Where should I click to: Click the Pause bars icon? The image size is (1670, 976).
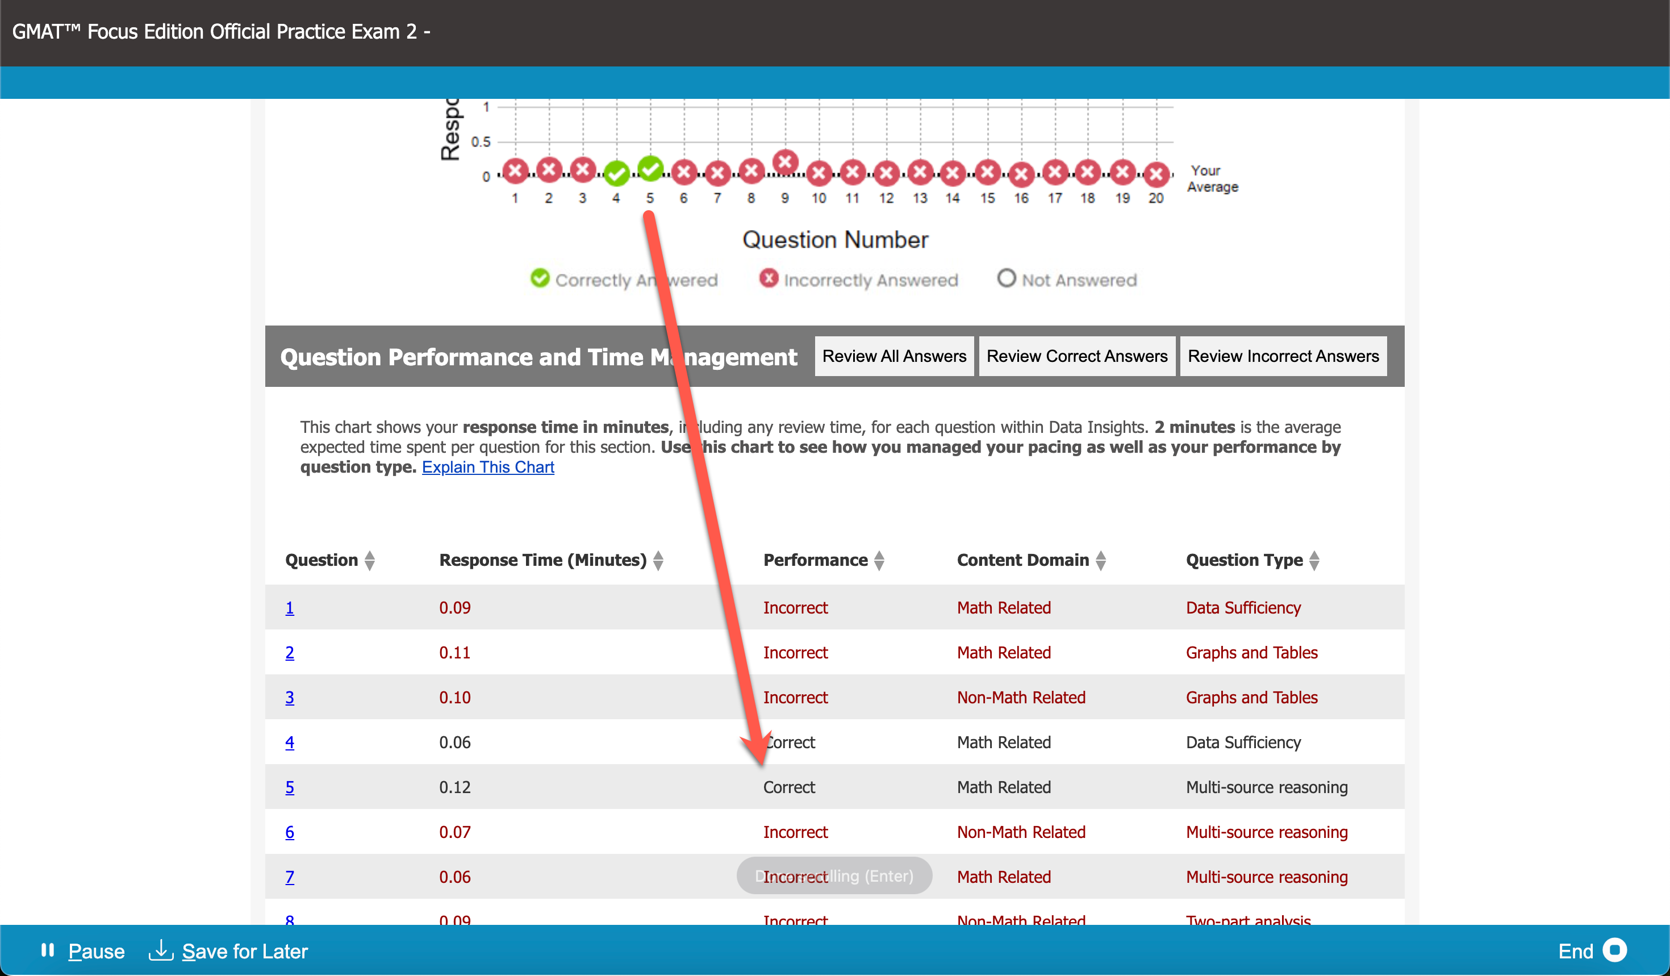47,950
